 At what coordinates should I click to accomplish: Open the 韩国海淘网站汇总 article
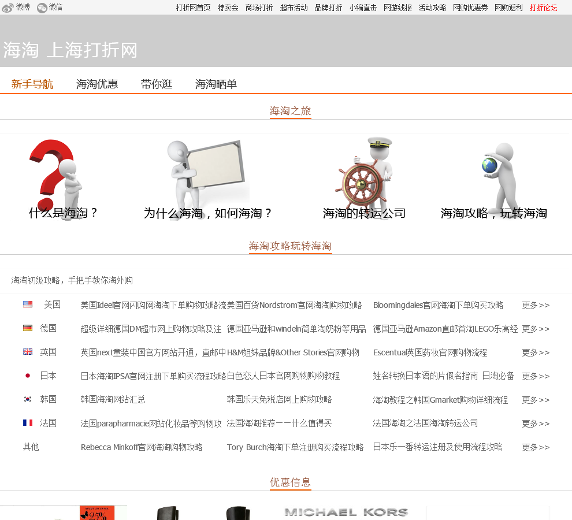click(113, 400)
